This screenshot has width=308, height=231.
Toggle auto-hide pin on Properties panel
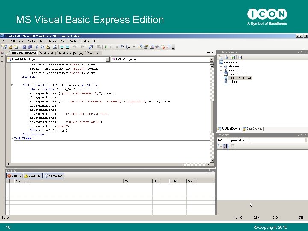click(x=302, y=135)
